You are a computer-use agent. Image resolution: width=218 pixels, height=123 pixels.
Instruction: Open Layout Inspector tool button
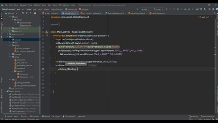207,117
